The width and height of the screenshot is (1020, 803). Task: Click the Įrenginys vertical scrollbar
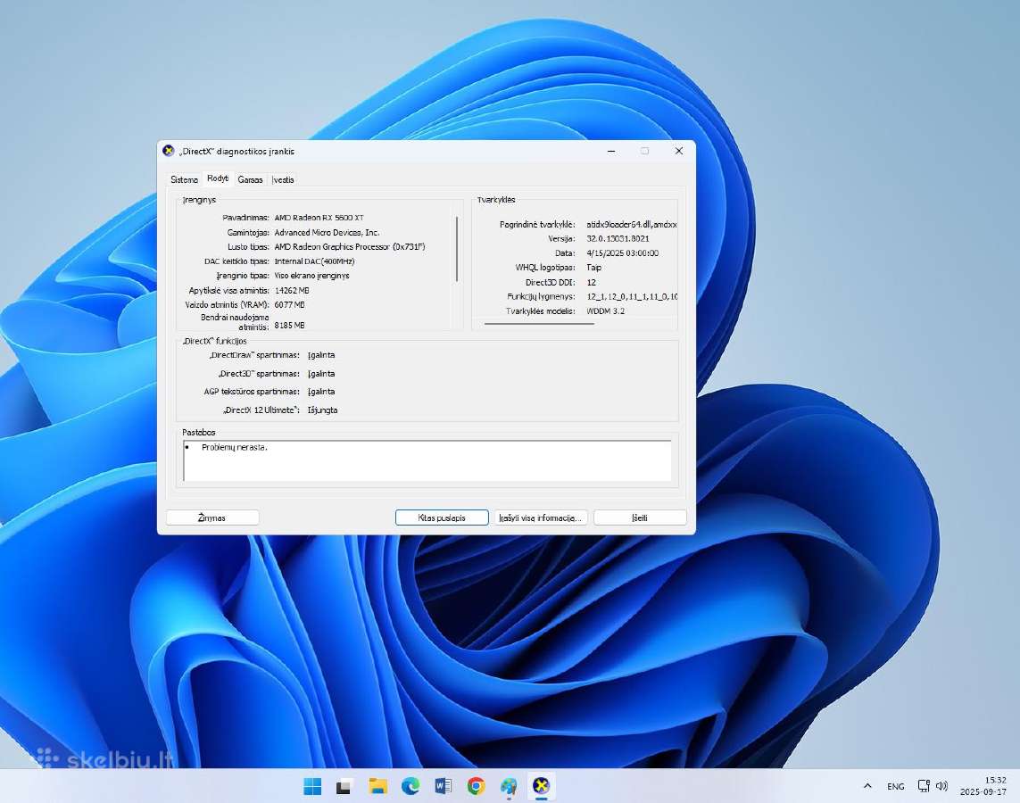(457, 249)
